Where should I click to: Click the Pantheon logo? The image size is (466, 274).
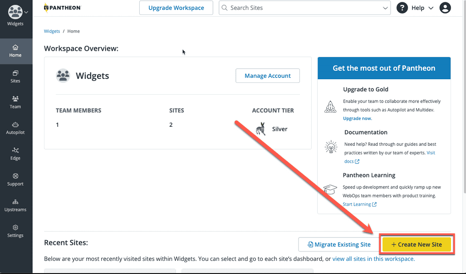coord(63,8)
